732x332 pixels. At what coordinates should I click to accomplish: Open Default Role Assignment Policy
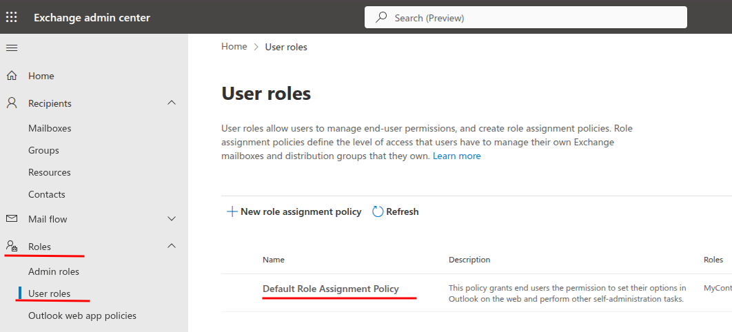[x=330, y=289]
